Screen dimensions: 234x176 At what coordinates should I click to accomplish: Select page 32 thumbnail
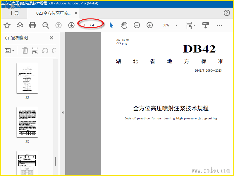coord(27,78)
